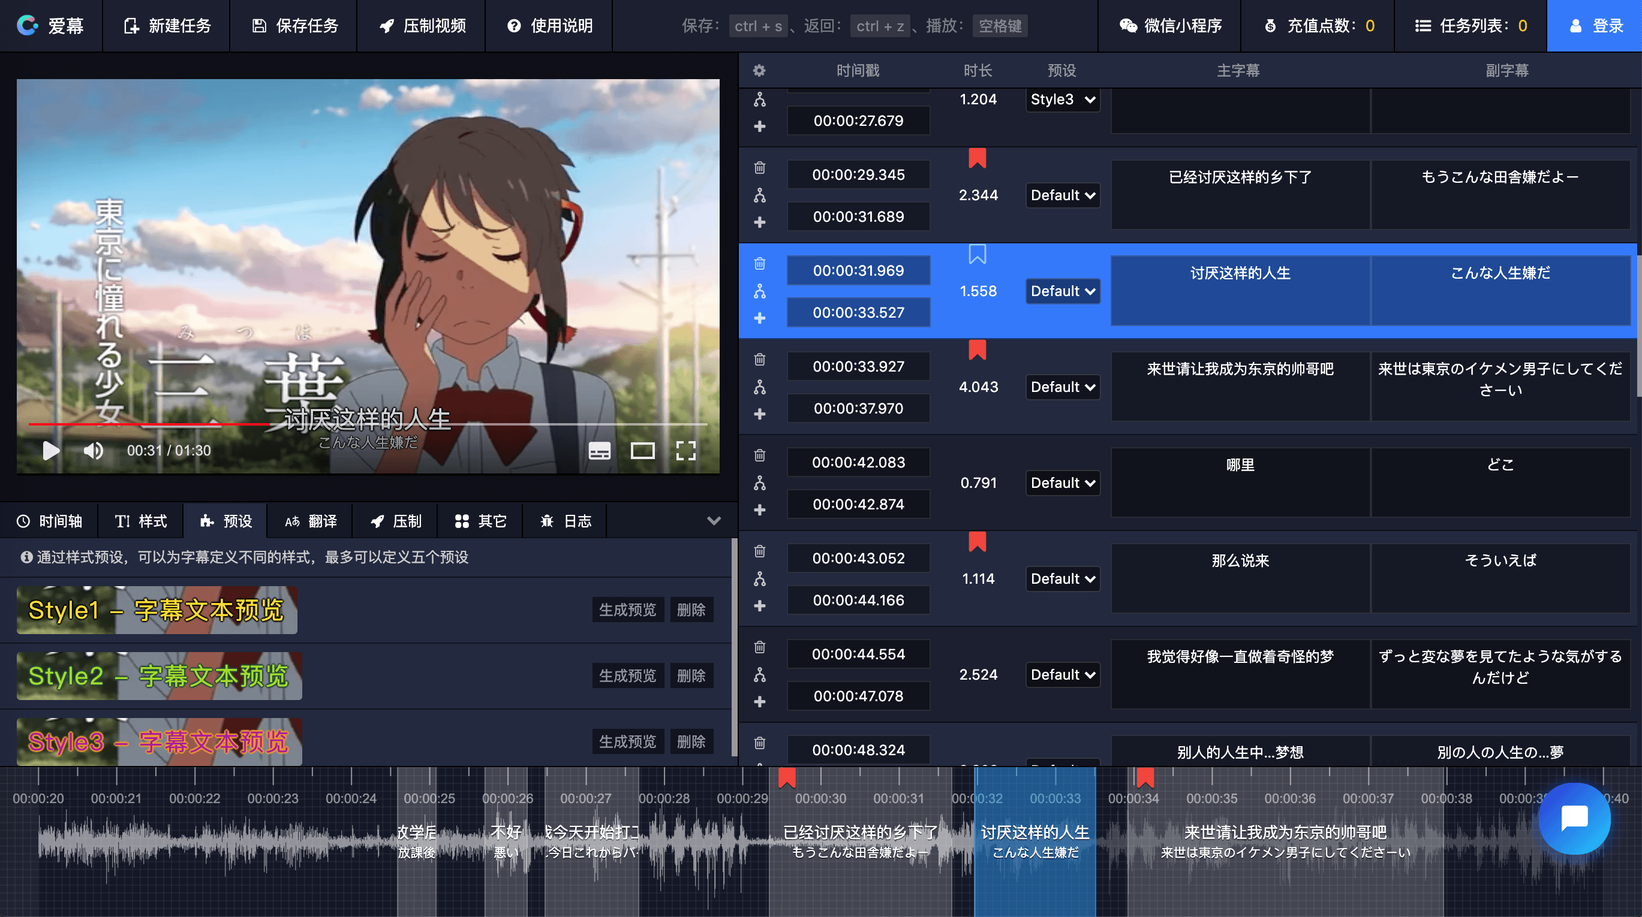Click 删除 for Style2 preset
Viewport: 1642px width, 917px height.
click(691, 675)
